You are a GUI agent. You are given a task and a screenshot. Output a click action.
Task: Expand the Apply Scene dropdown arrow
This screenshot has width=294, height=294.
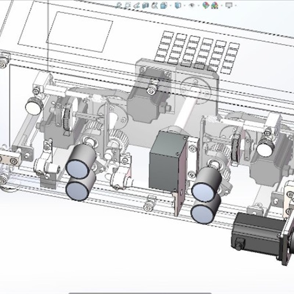pos(221,5)
